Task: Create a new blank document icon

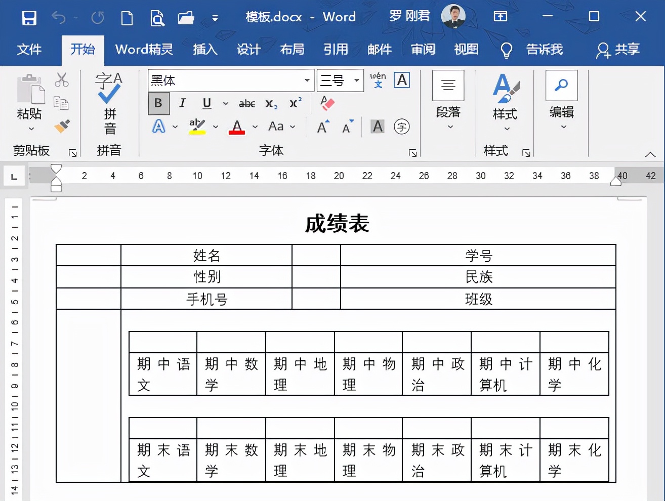Action: [127, 18]
